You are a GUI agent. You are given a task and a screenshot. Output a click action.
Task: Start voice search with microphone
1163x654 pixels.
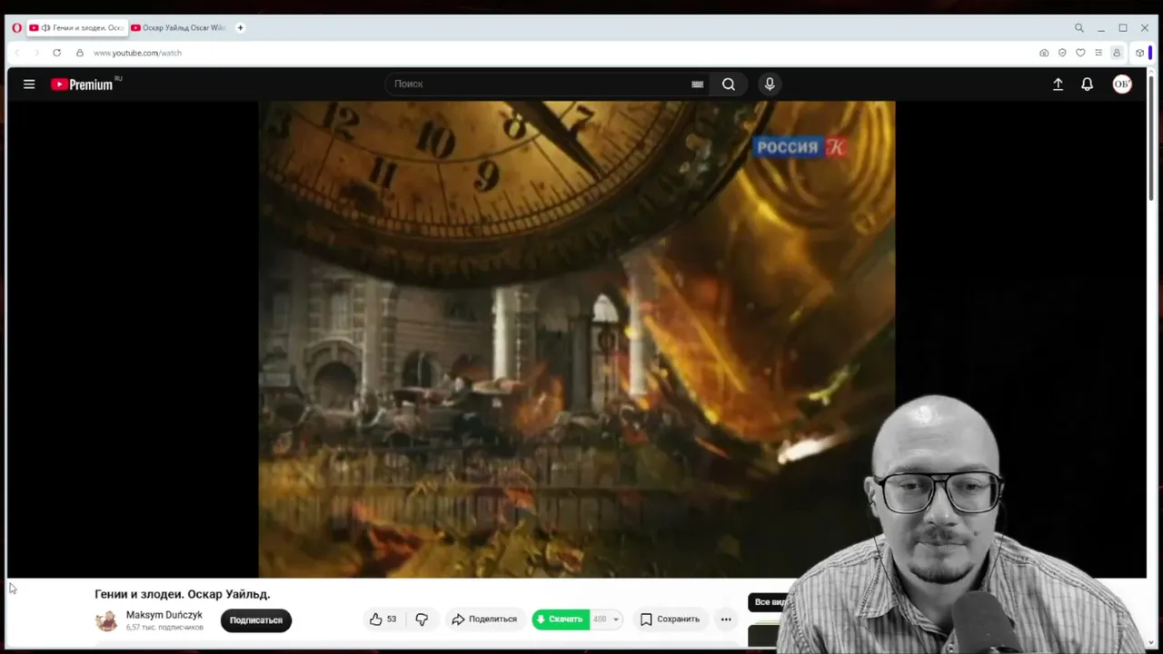[x=770, y=84]
